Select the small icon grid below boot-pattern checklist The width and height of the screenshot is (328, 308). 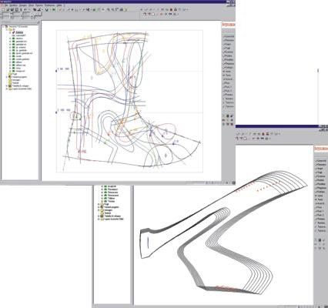(228, 120)
